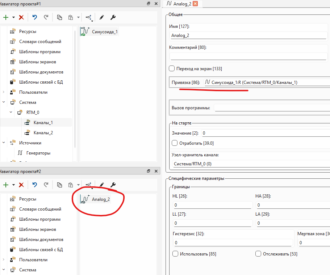Select Шаблоны связей с БД in Navigator #1
The width and height of the screenshot is (330, 275).
(41, 82)
